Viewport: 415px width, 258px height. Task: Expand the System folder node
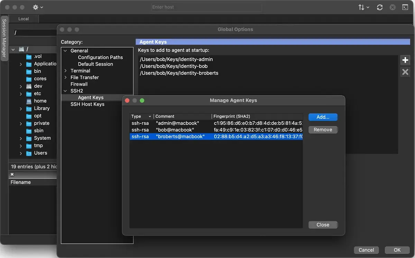[21, 138]
